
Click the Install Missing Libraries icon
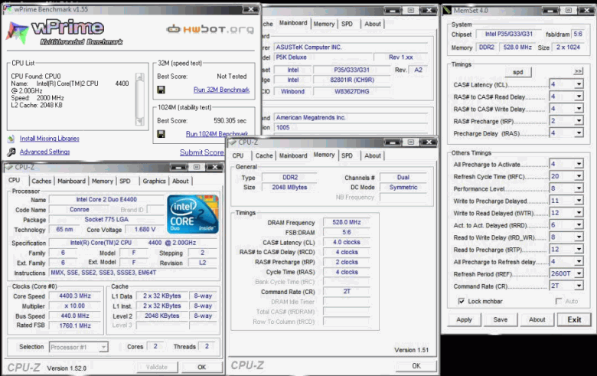pos(11,139)
